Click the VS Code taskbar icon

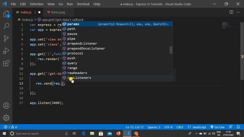point(127,134)
